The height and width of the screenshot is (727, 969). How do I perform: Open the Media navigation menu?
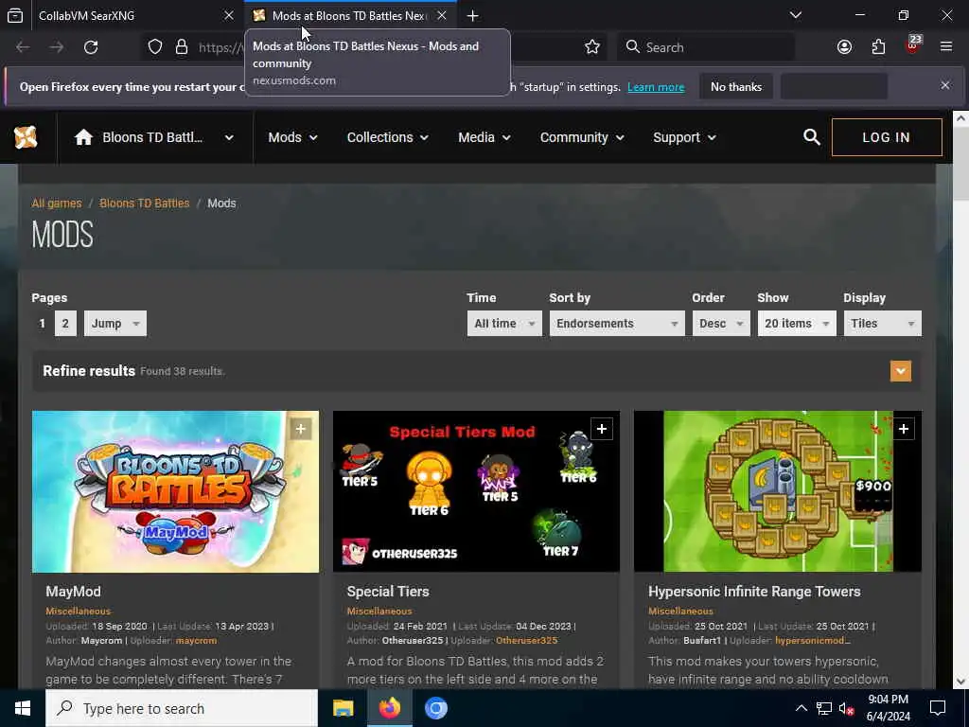(484, 137)
